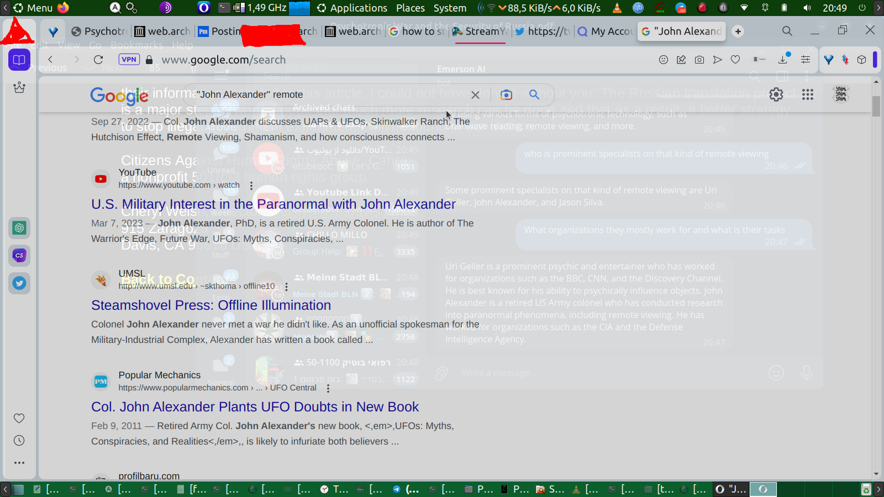Open Twitter from the browser sidebar

19,283
